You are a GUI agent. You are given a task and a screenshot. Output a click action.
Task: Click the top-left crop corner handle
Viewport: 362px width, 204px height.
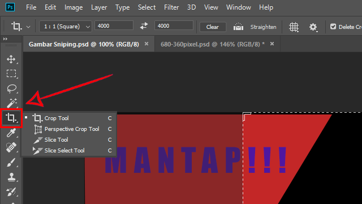[x=247, y=116]
